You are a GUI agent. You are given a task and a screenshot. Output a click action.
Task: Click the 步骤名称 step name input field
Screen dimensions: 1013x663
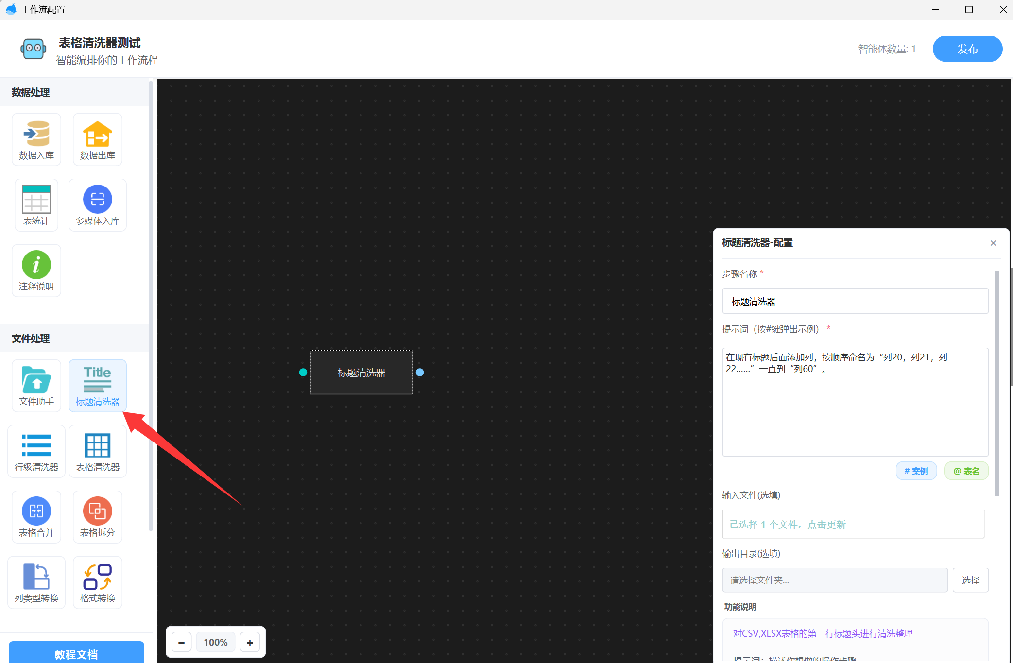tap(855, 301)
